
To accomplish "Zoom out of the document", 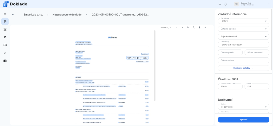I will [194, 27].
